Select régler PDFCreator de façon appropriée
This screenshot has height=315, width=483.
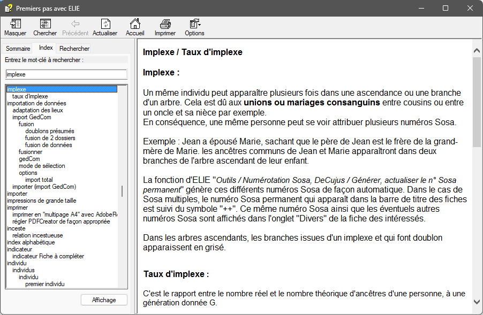61,221
